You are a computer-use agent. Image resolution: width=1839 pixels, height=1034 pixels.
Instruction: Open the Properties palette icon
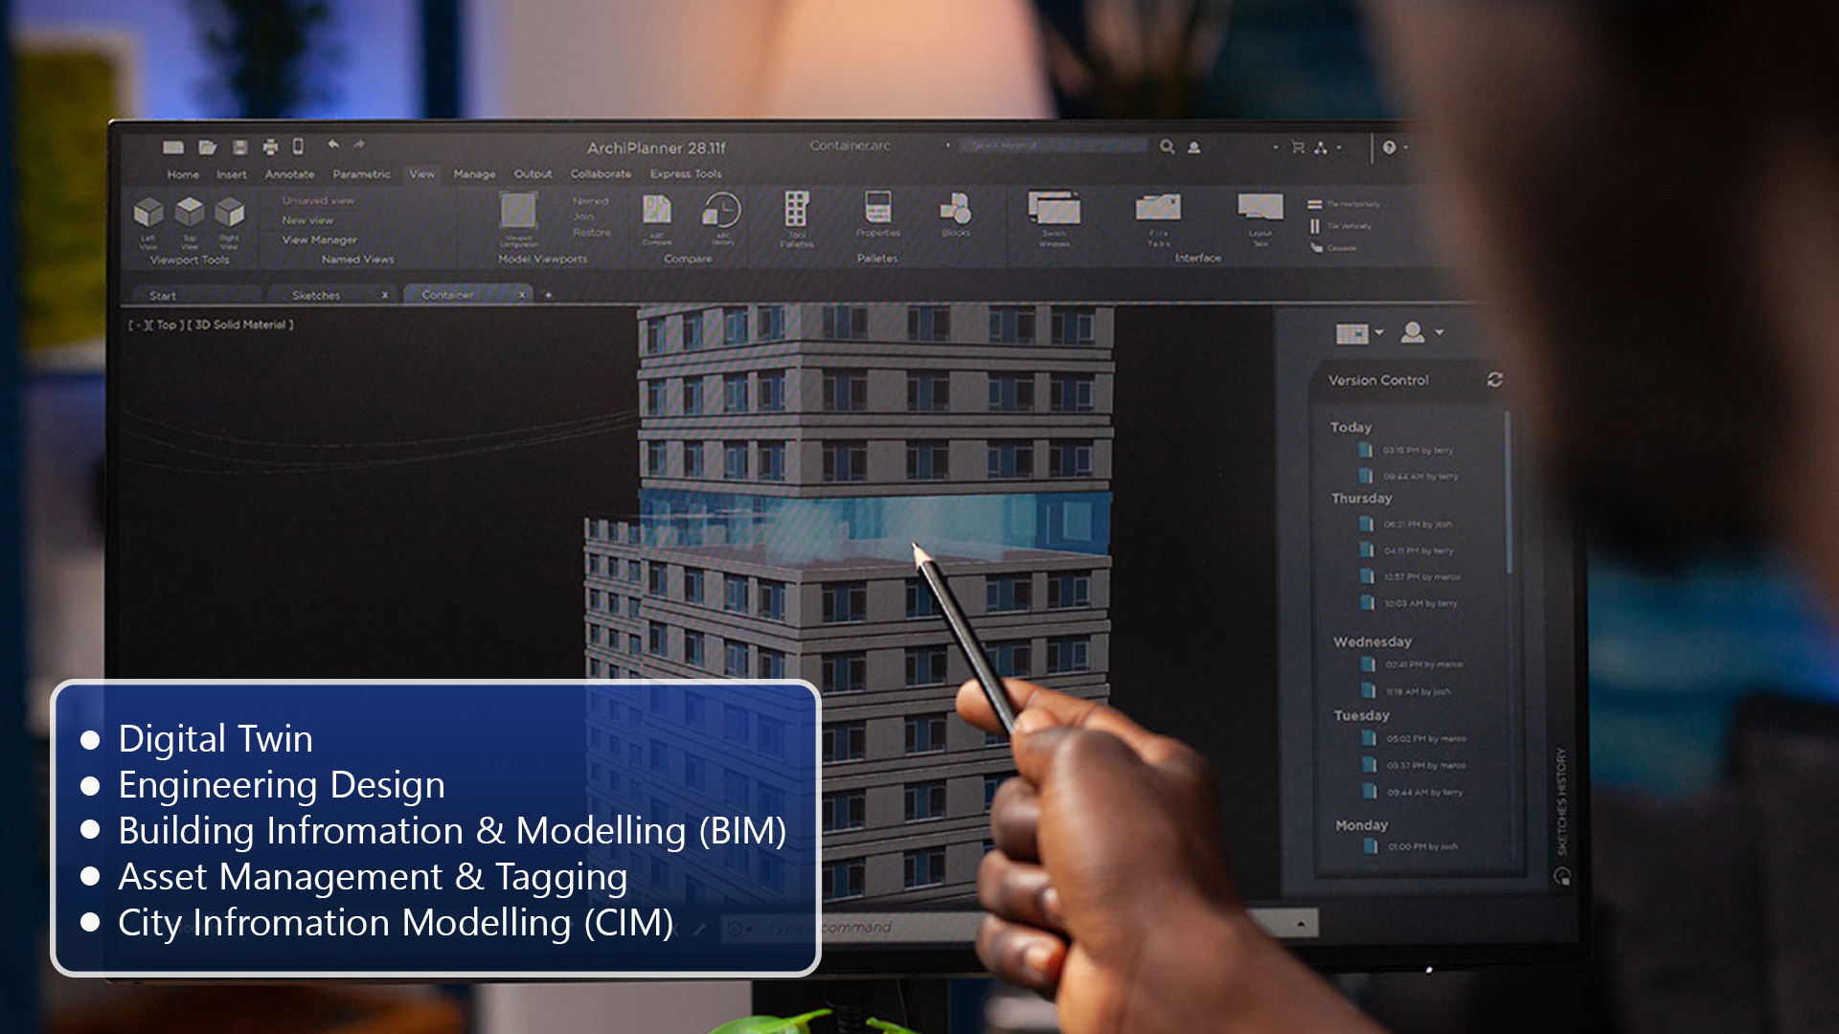point(877,208)
